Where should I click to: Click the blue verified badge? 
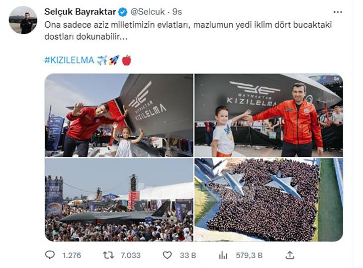tap(123, 12)
